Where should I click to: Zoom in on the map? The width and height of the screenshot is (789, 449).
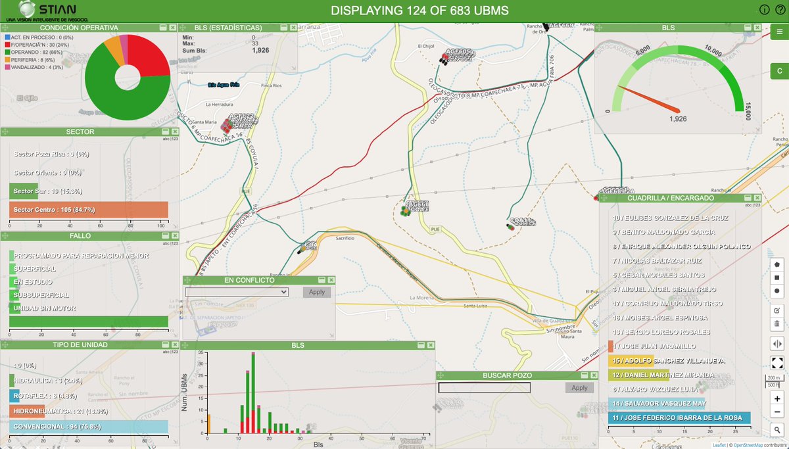click(x=777, y=398)
